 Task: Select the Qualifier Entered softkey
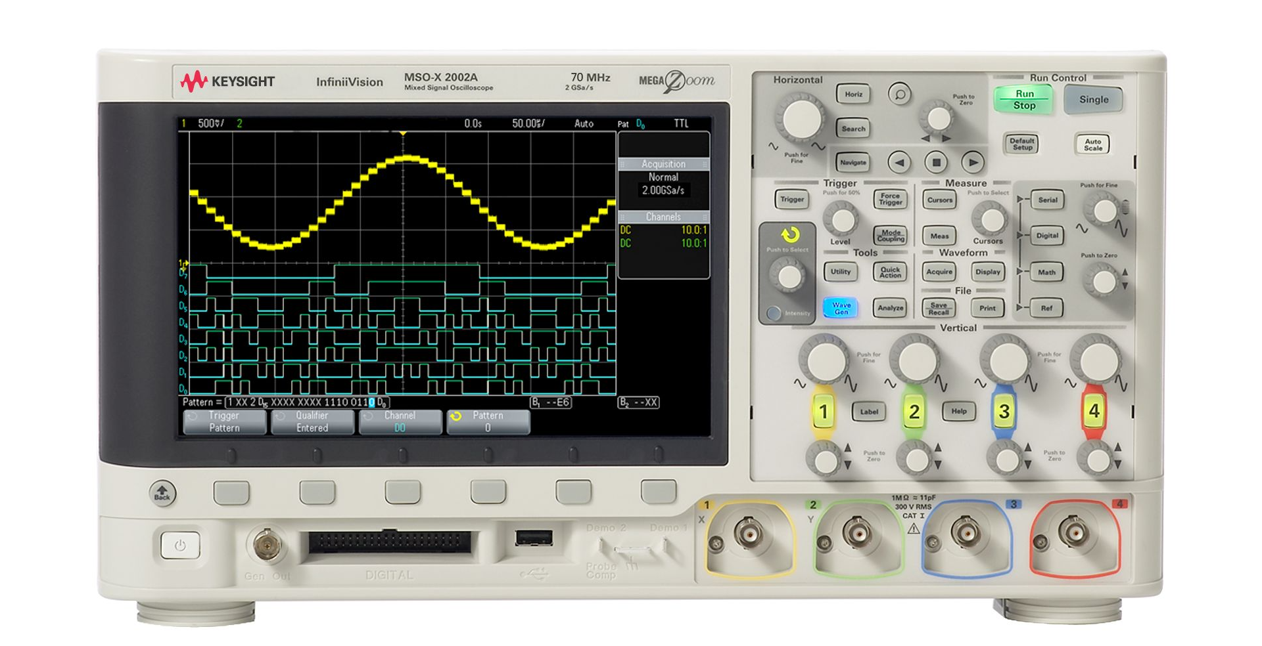pyautogui.click(x=312, y=421)
